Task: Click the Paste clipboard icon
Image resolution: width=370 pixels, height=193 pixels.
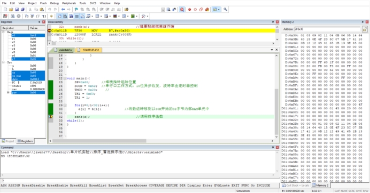Action: (x=42, y=10)
